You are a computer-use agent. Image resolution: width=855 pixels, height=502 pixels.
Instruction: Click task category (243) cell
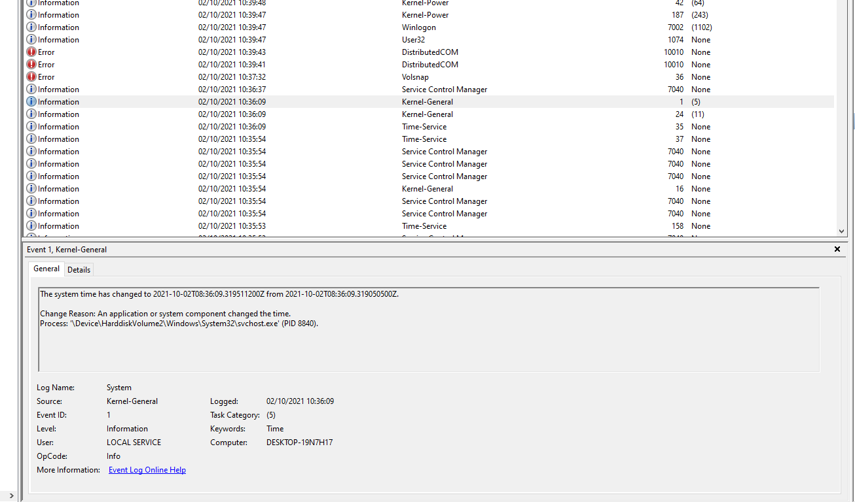pos(700,15)
